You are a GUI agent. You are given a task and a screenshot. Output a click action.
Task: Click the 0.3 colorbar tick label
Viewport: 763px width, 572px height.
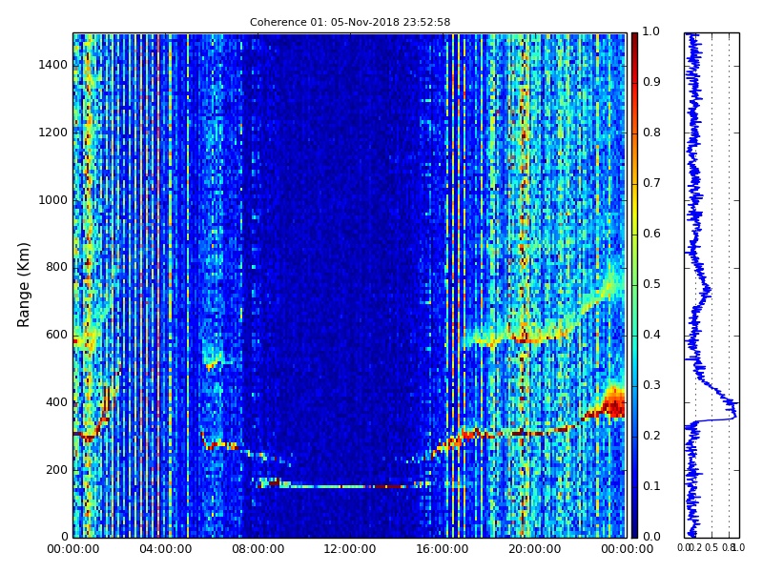coord(651,385)
